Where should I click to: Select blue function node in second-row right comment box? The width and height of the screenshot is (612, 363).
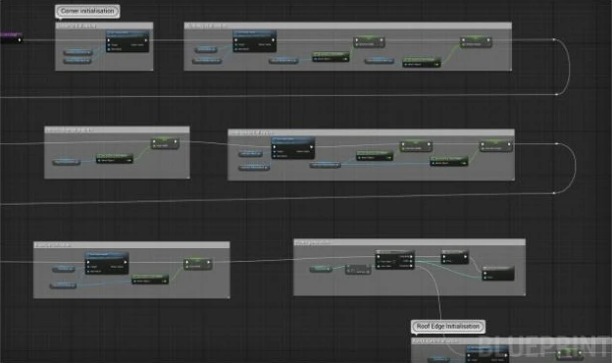pos(292,148)
